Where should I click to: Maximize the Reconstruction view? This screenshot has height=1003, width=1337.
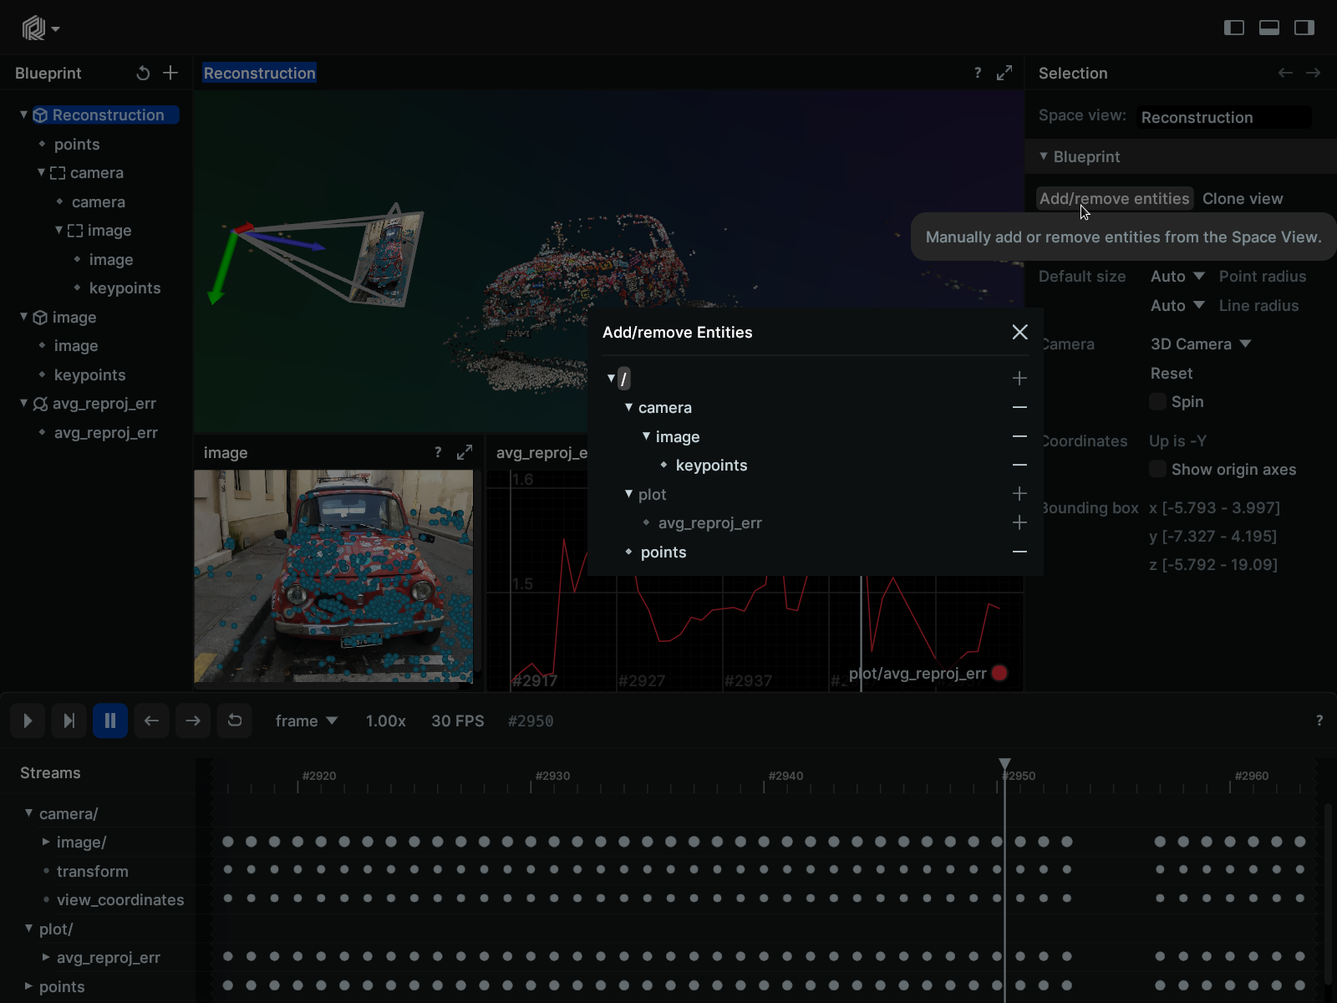click(1004, 73)
